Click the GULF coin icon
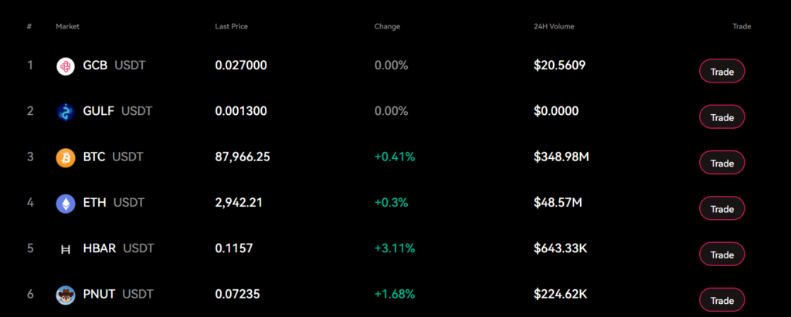The height and width of the screenshot is (317, 791). 66,112
